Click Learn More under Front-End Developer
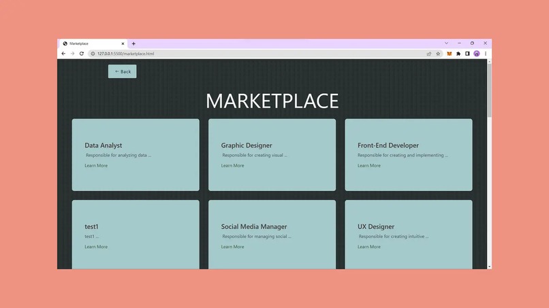 click(x=369, y=165)
